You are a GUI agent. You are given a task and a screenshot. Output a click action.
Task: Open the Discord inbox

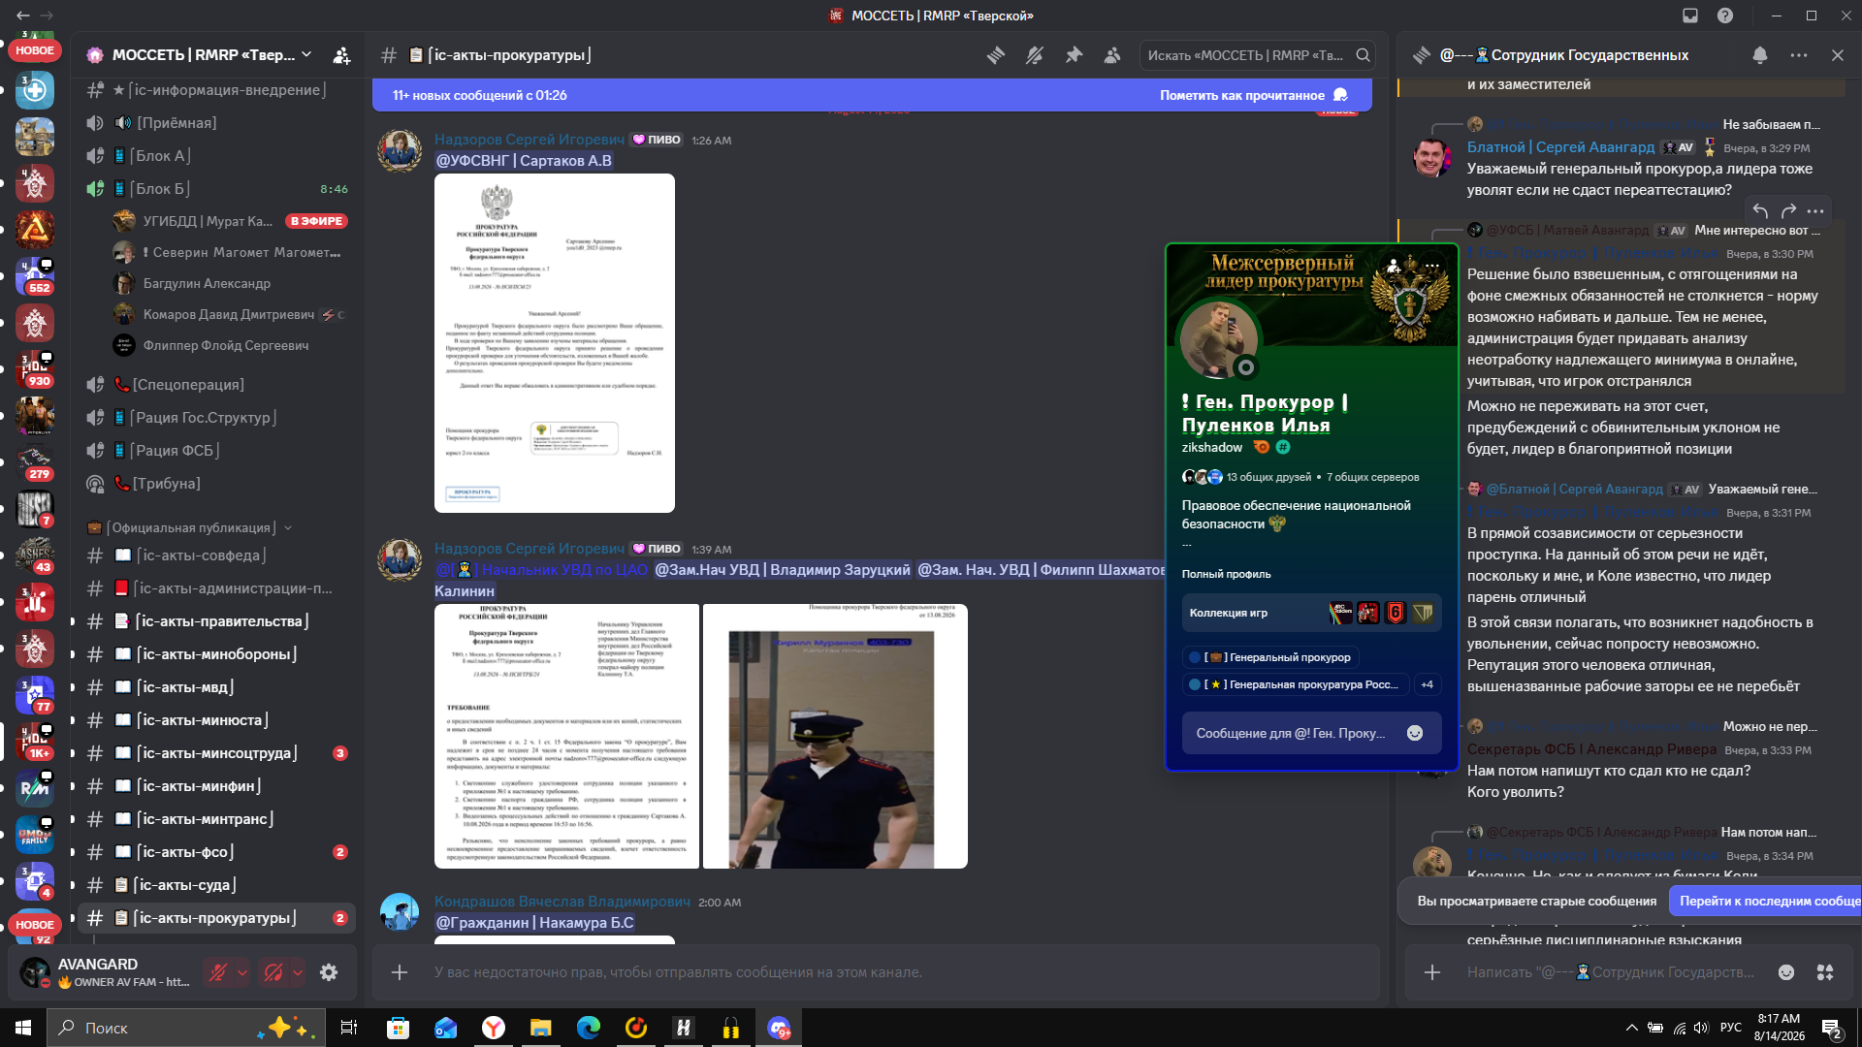click(1690, 16)
